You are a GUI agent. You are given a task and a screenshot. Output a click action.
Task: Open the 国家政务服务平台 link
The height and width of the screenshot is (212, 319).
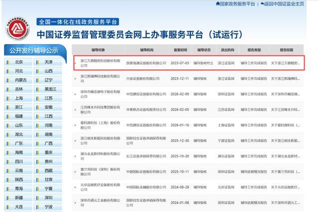[237, 3]
